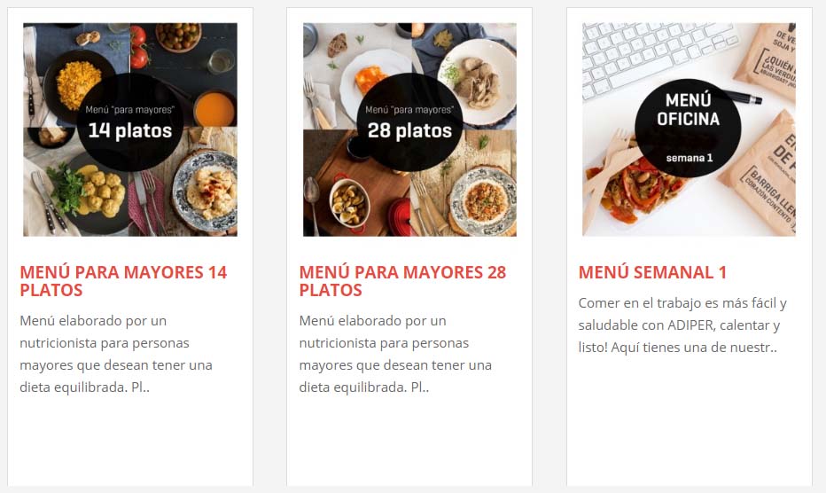
Task: Click the 14 platos menu description text
Action: (116, 354)
